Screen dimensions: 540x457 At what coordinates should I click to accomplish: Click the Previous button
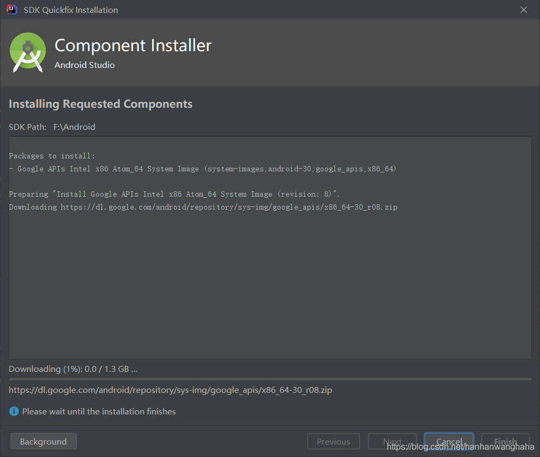(333, 441)
